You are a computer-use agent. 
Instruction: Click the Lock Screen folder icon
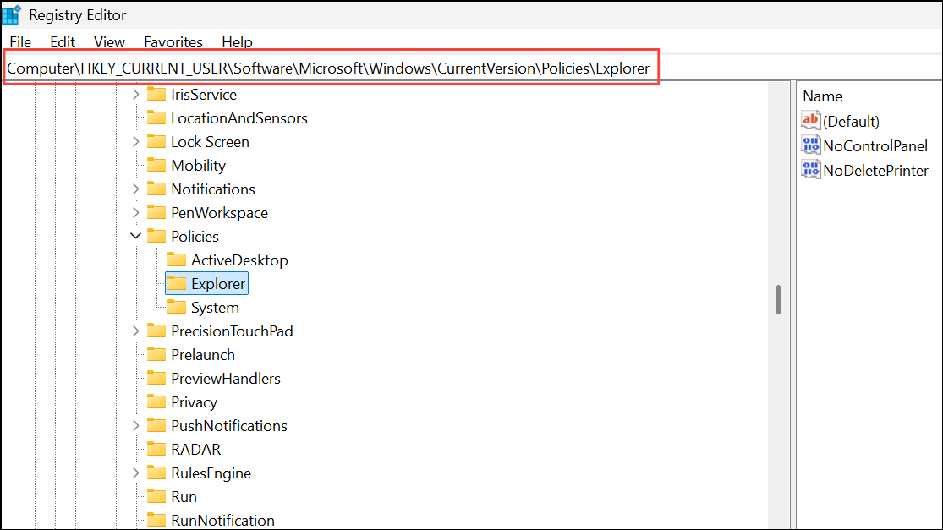(x=156, y=142)
